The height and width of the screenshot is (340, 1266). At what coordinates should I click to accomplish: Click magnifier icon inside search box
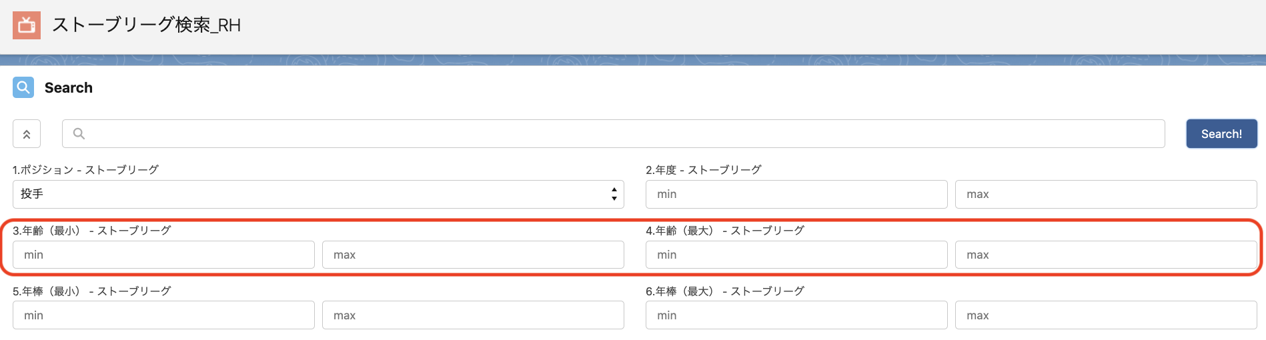click(x=79, y=134)
